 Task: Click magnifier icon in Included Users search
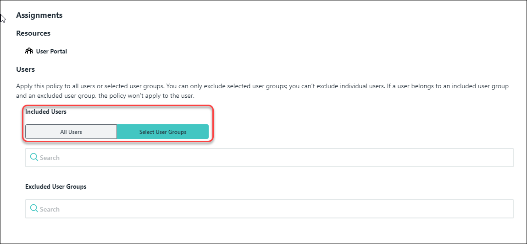(x=34, y=157)
